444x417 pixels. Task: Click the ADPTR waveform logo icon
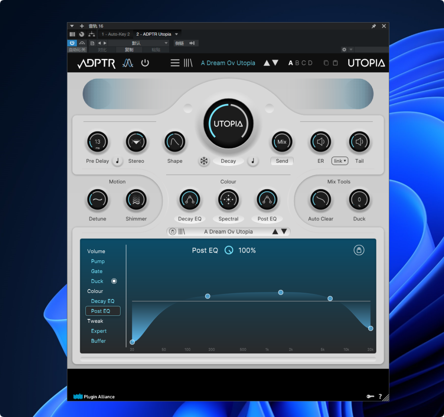pyautogui.click(x=128, y=62)
